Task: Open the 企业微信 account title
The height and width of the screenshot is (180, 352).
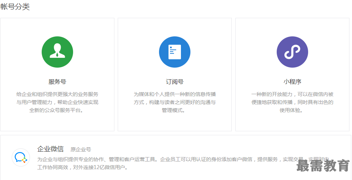Action: tap(50, 149)
